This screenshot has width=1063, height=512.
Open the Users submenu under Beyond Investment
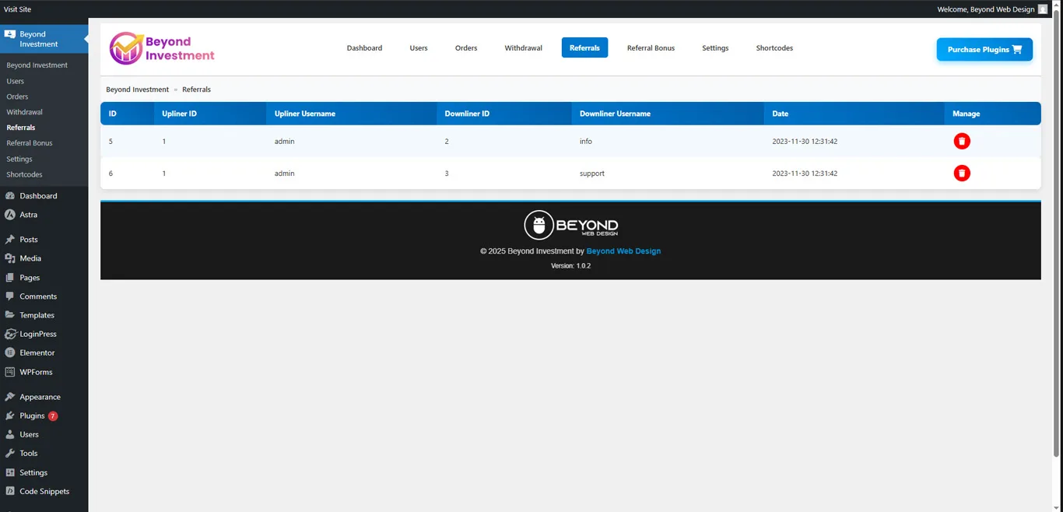16,81
